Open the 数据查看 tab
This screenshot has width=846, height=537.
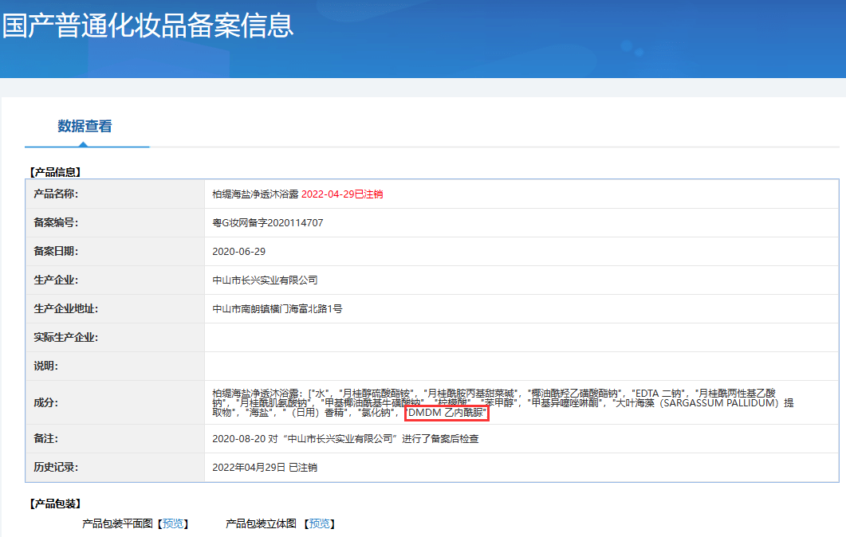85,126
